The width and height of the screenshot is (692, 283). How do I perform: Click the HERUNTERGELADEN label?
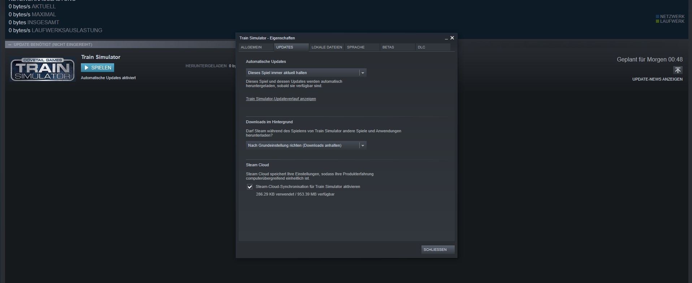pos(206,66)
